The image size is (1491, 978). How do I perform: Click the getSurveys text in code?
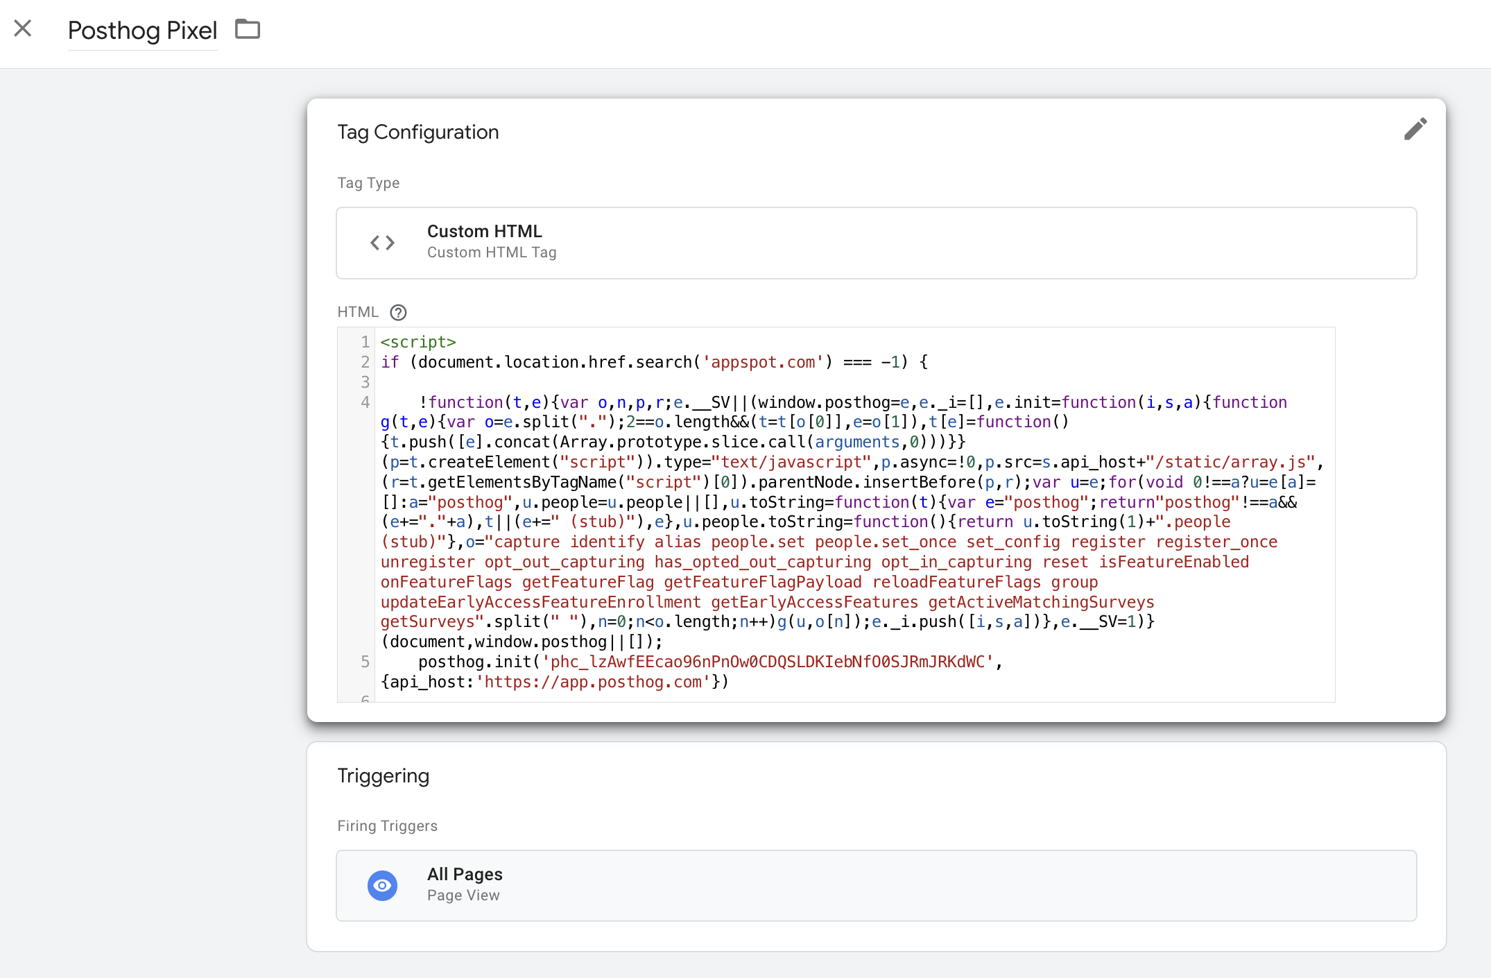(427, 622)
